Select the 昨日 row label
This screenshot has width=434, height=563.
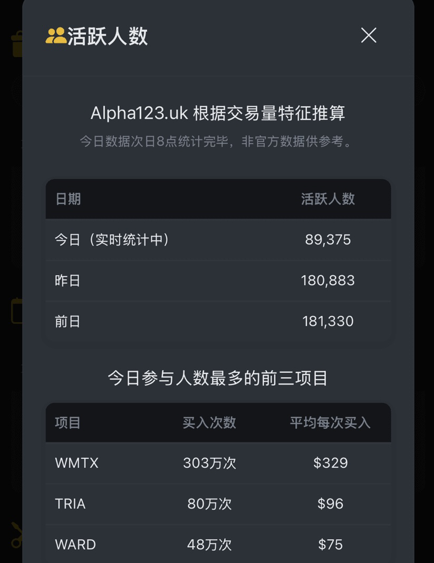68,280
